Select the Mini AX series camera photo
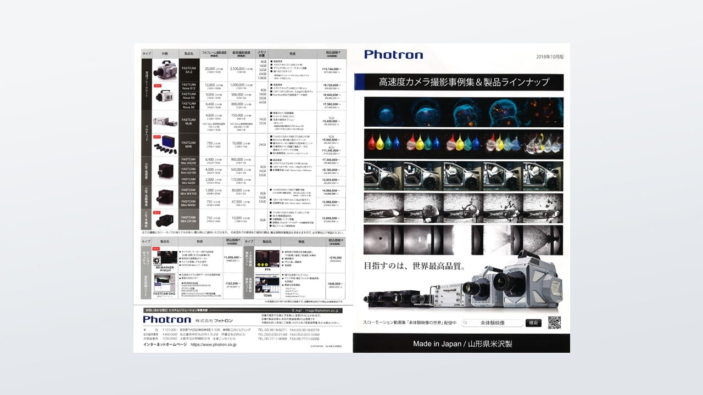 coord(165,171)
